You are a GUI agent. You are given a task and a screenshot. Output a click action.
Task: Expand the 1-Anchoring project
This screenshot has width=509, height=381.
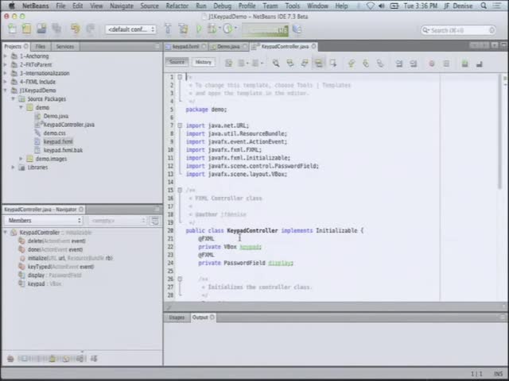click(x=6, y=56)
